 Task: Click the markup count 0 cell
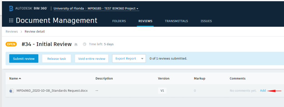[195, 91]
